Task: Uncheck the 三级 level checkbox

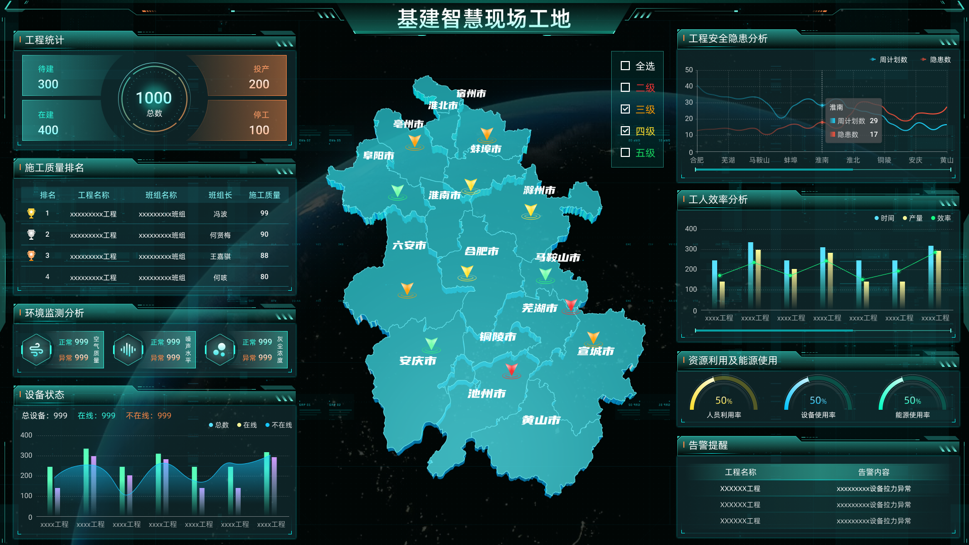Action: [625, 109]
